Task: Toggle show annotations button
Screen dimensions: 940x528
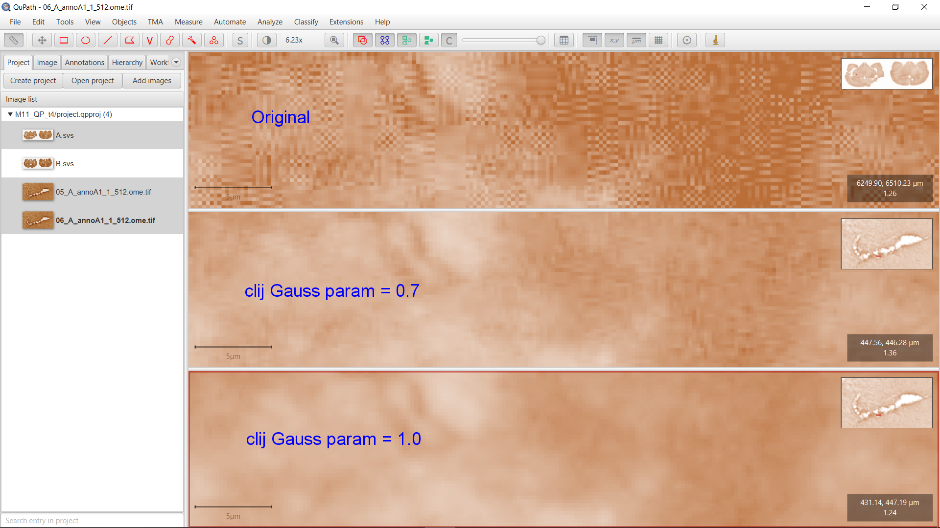Action: coord(362,40)
